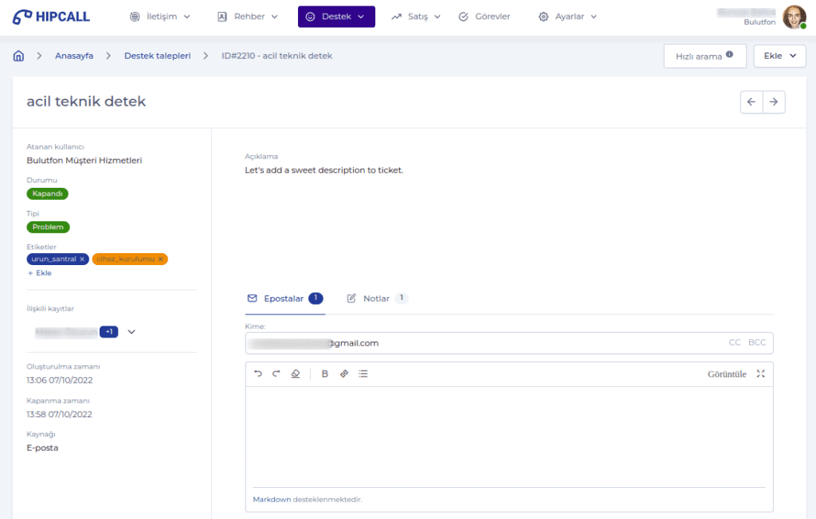The width and height of the screenshot is (816, 519).
Task: Expand the Ekle dropdown button
Action: pos(779,56)
